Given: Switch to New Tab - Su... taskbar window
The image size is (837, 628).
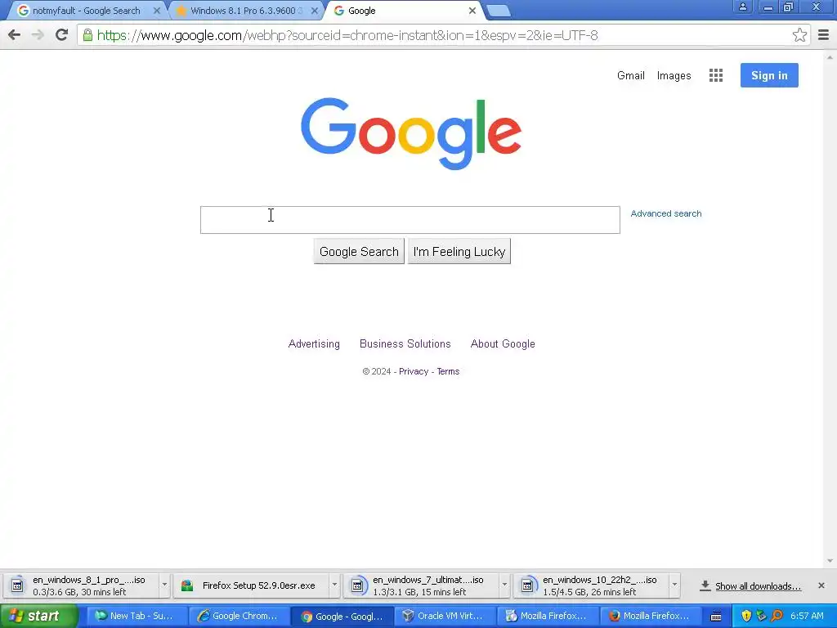Looking at the screenshot, I should [137, 617].
